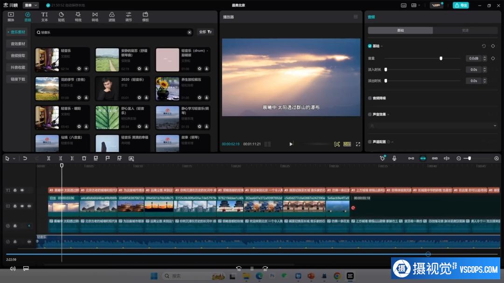504x283 pixels.
Task: Click the fade-out duration stepper arrows
Action: point(485,81)
